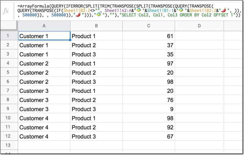
Task: Click cell B4 with Product 1
Action: 96,63
